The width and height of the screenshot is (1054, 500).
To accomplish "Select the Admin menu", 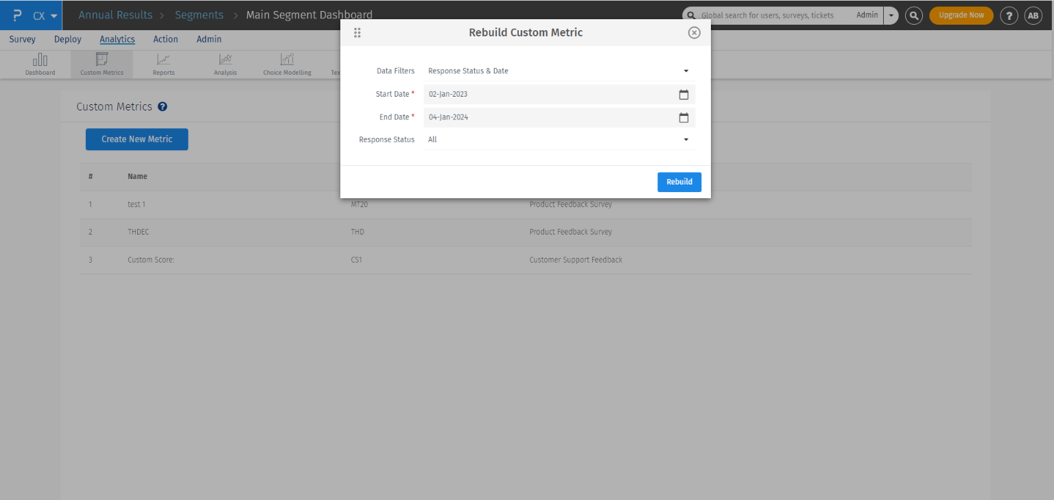I will coord(209,39).
